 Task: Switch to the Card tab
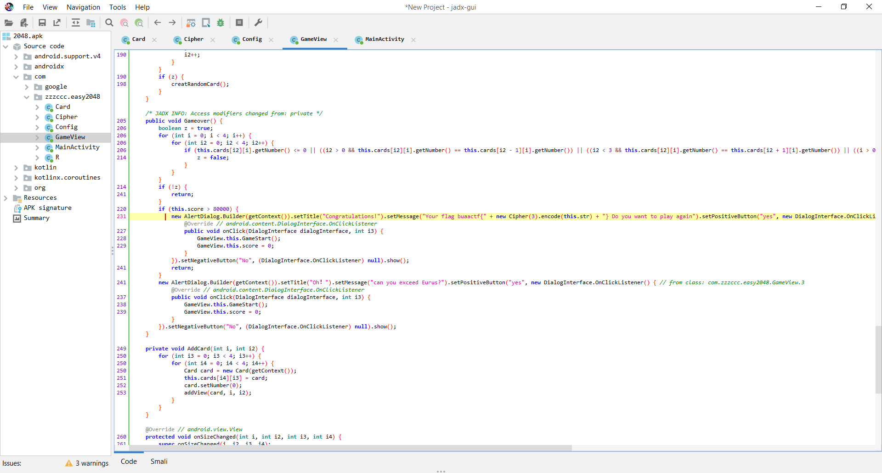point(138,39)
